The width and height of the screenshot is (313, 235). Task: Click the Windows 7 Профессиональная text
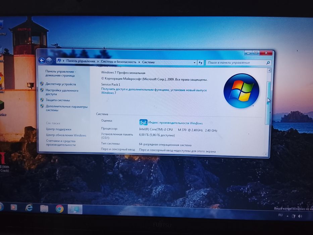[x=123, y=73]
